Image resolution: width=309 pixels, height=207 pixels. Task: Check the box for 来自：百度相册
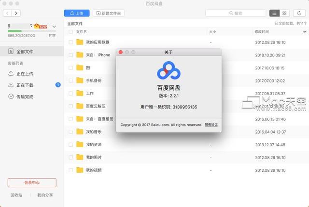coord(70,119)
